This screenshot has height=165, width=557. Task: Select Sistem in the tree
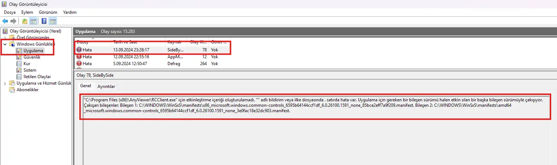click(x=30, y=70)
